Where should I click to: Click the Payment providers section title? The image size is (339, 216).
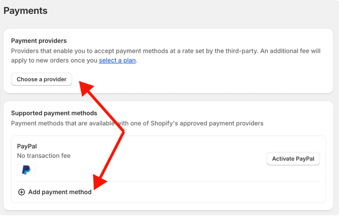point(39,41)
